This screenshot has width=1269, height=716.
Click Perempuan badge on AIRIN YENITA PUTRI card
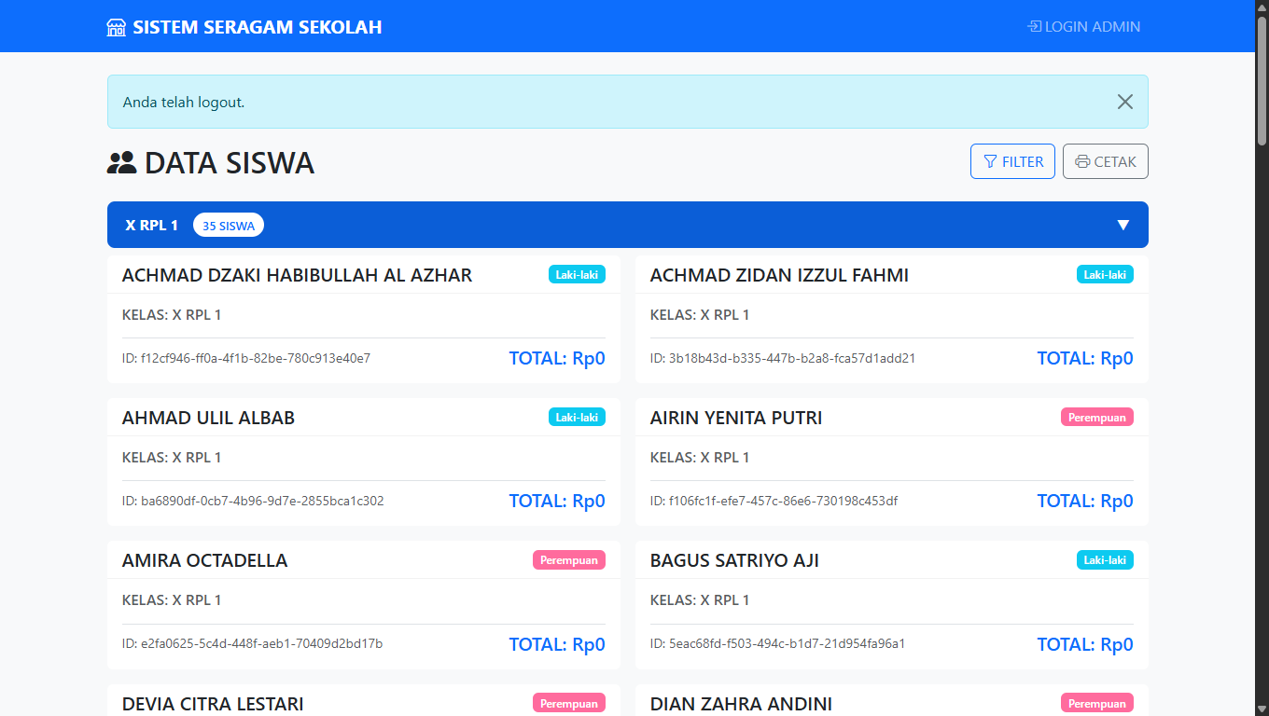[x=1097, y=417]
